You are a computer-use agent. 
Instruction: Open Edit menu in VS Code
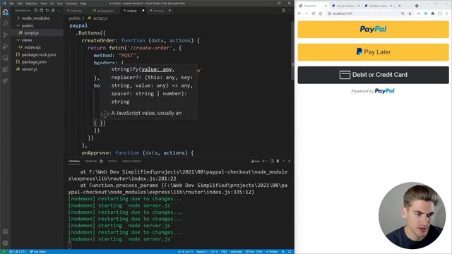pos(20,4)
